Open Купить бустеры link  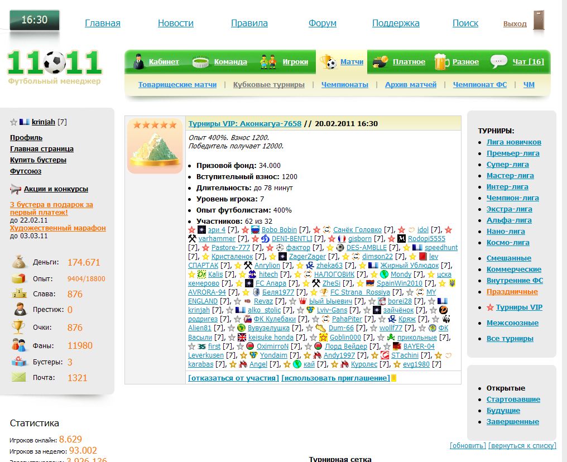click(x=38, y=160)
